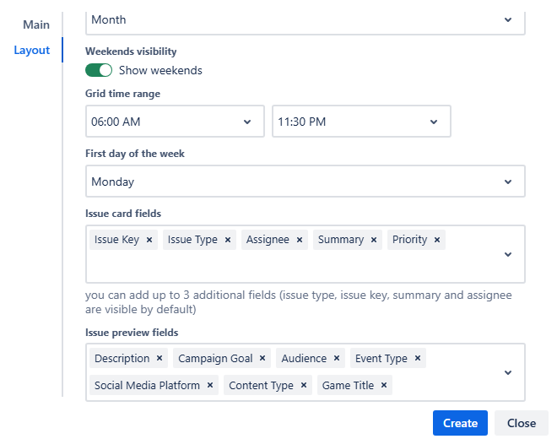Open the 11:30 PM end time dropdown
Image resolution: width=557 pixels, height=439 pixels.
pyautogui.click(x=360, y=122)
